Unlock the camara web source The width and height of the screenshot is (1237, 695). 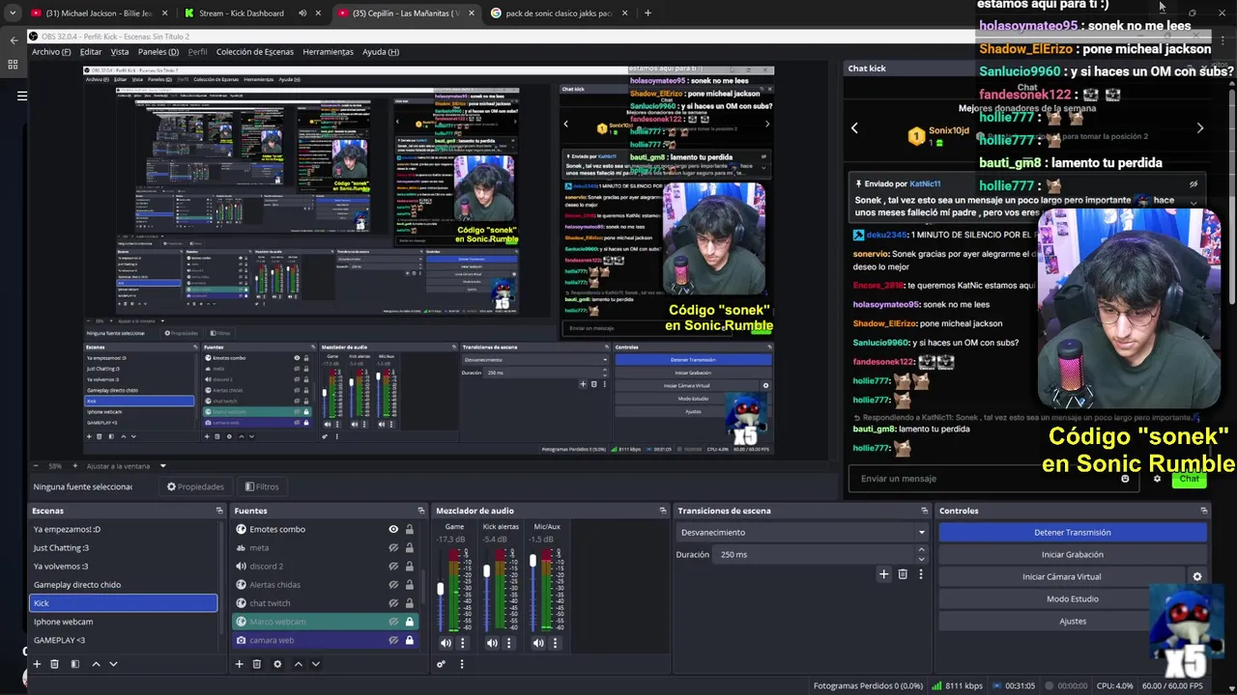[x=410, y=640]
